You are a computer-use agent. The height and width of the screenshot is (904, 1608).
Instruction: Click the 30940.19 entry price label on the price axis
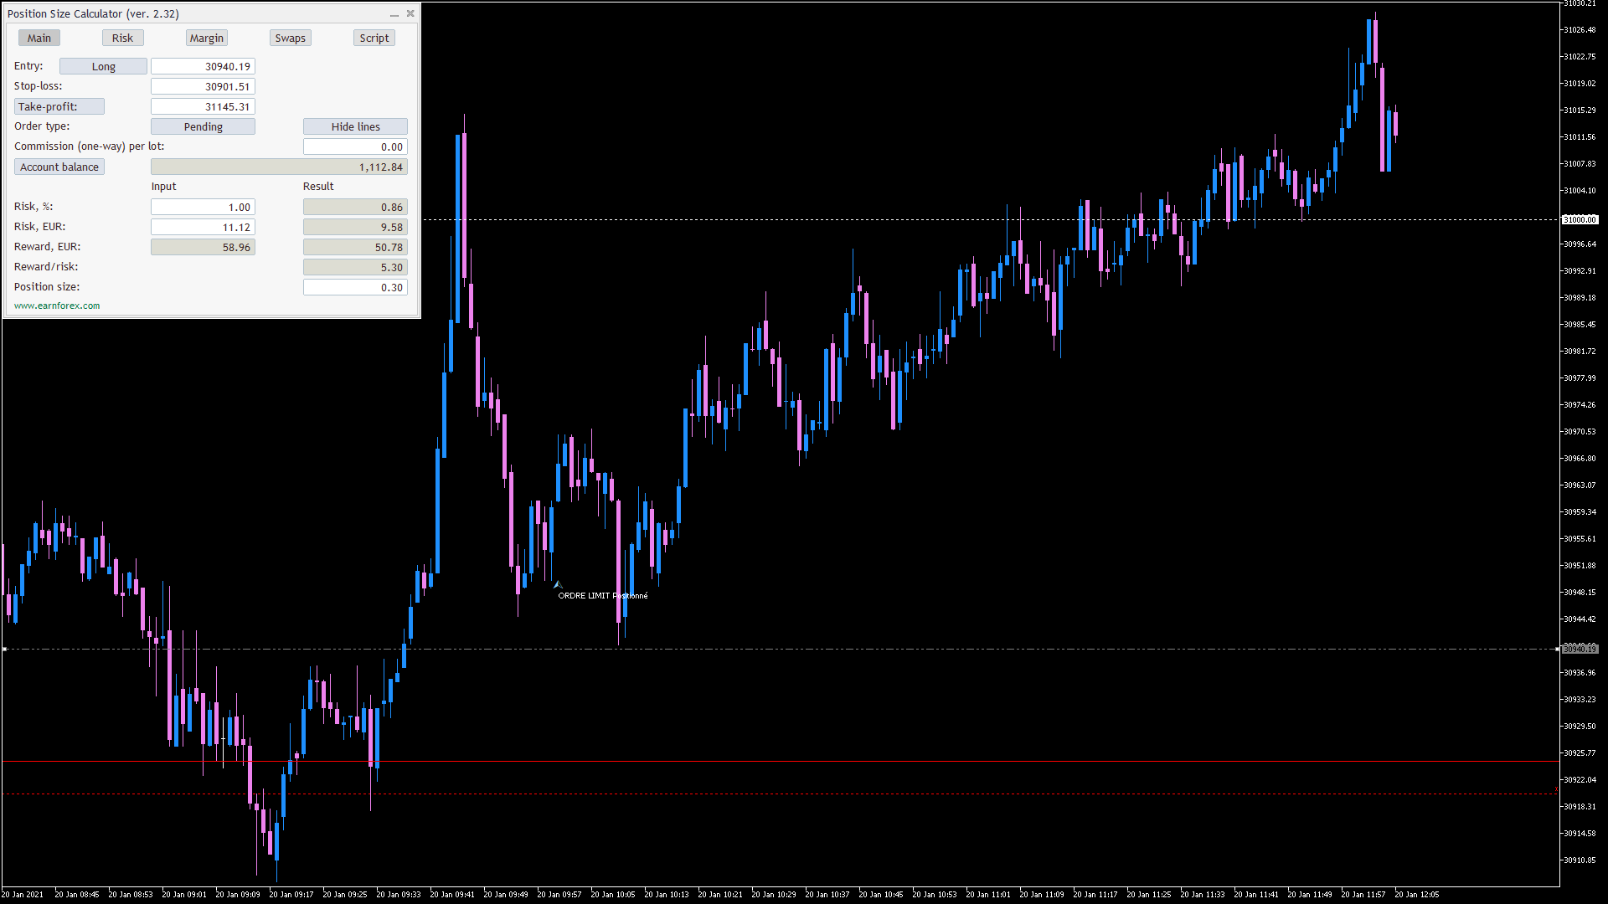tap(1580, 649)
